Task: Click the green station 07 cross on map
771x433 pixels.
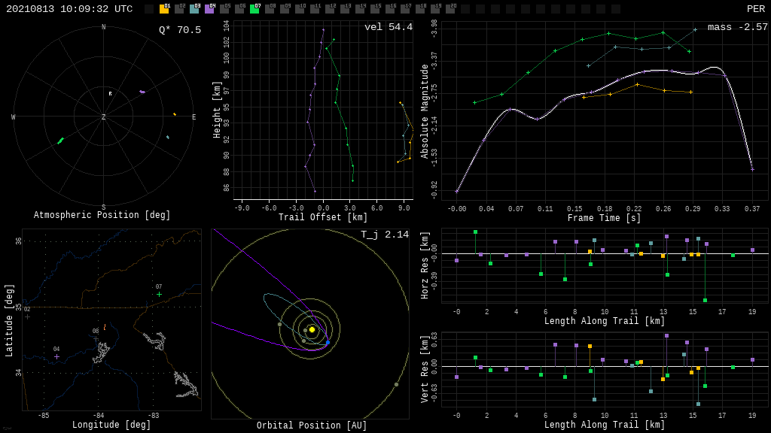Action: 159,294
